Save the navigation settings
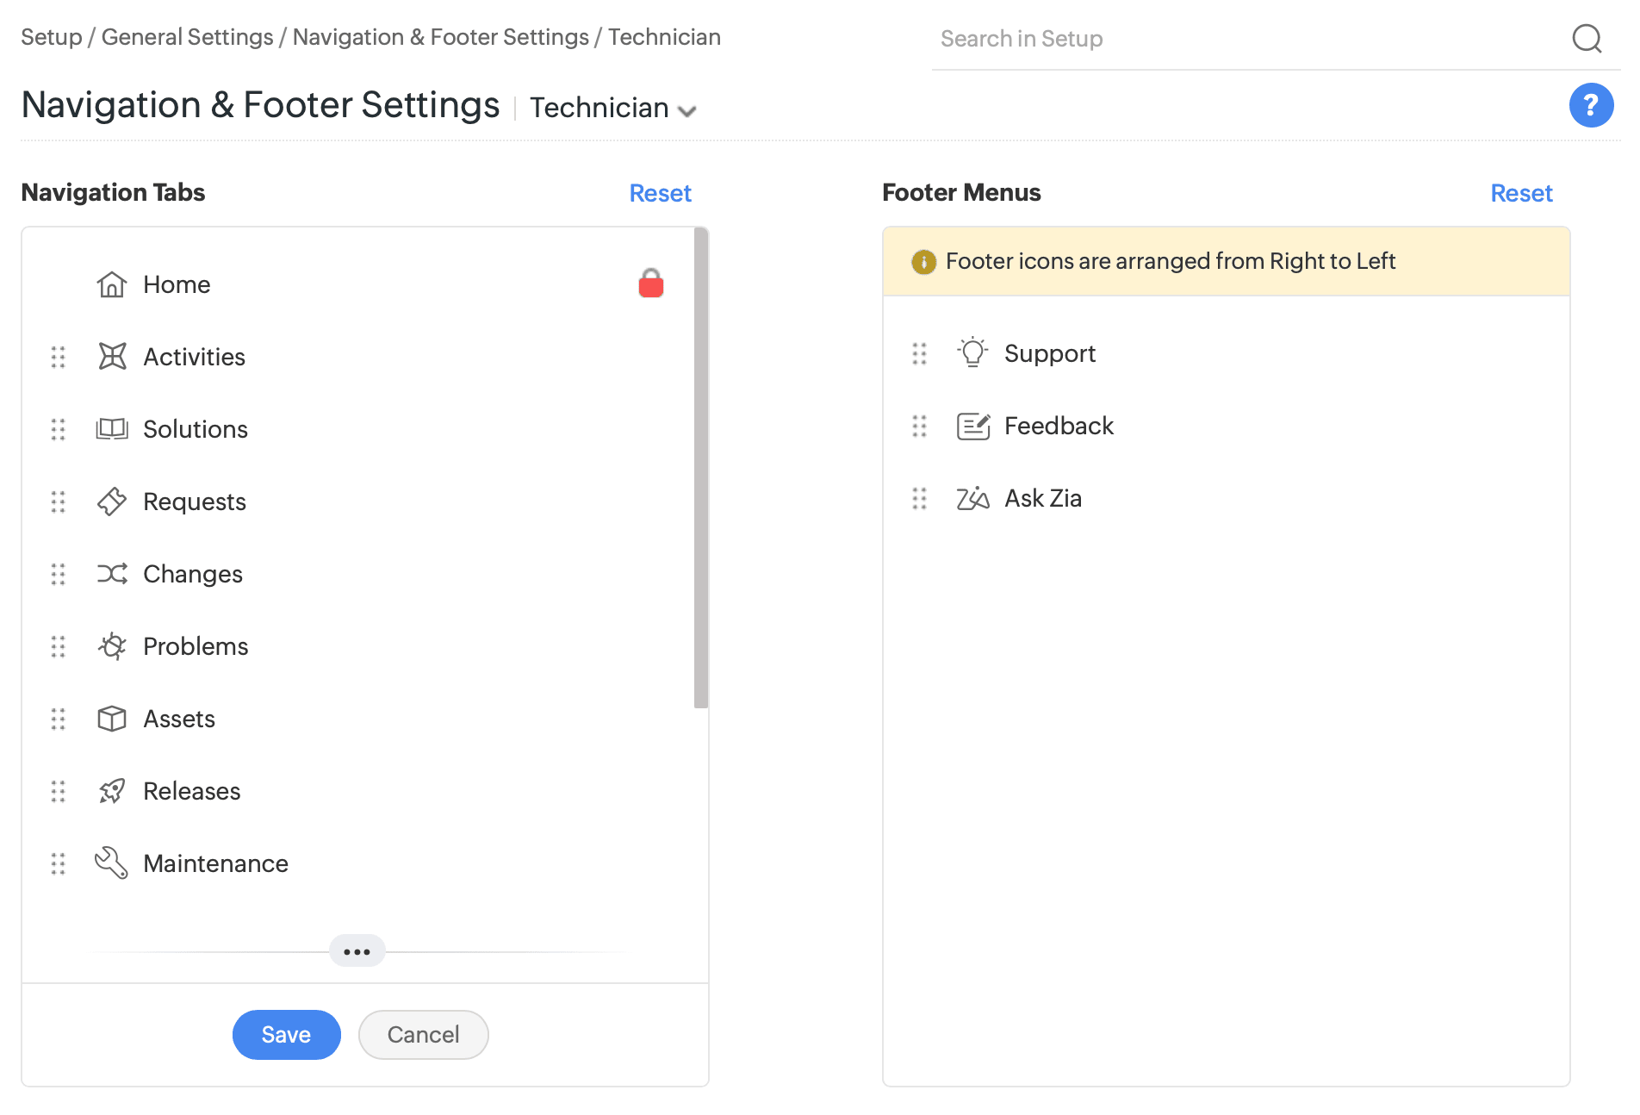Viewport: 1640px width, 1115px height. tap(286, 1034)
